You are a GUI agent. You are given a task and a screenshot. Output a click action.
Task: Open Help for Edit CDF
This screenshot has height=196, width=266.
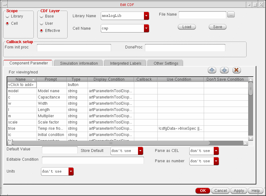255,191
